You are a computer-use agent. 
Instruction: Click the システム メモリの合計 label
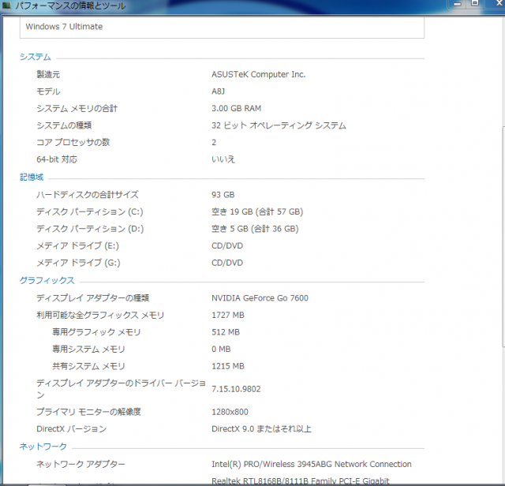pyautogui.click(x=77, y=109)
